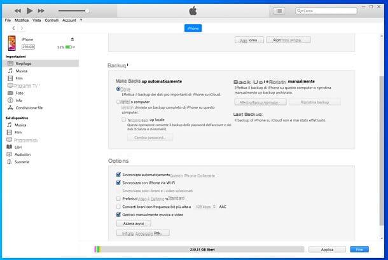The width and height of the screenshot is (388, 260).
Task: Open Libri on the device
Action: [x=18, y=147]
